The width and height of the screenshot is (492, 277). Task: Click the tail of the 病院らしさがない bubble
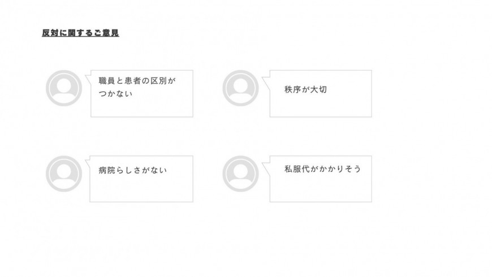point(88,162)
